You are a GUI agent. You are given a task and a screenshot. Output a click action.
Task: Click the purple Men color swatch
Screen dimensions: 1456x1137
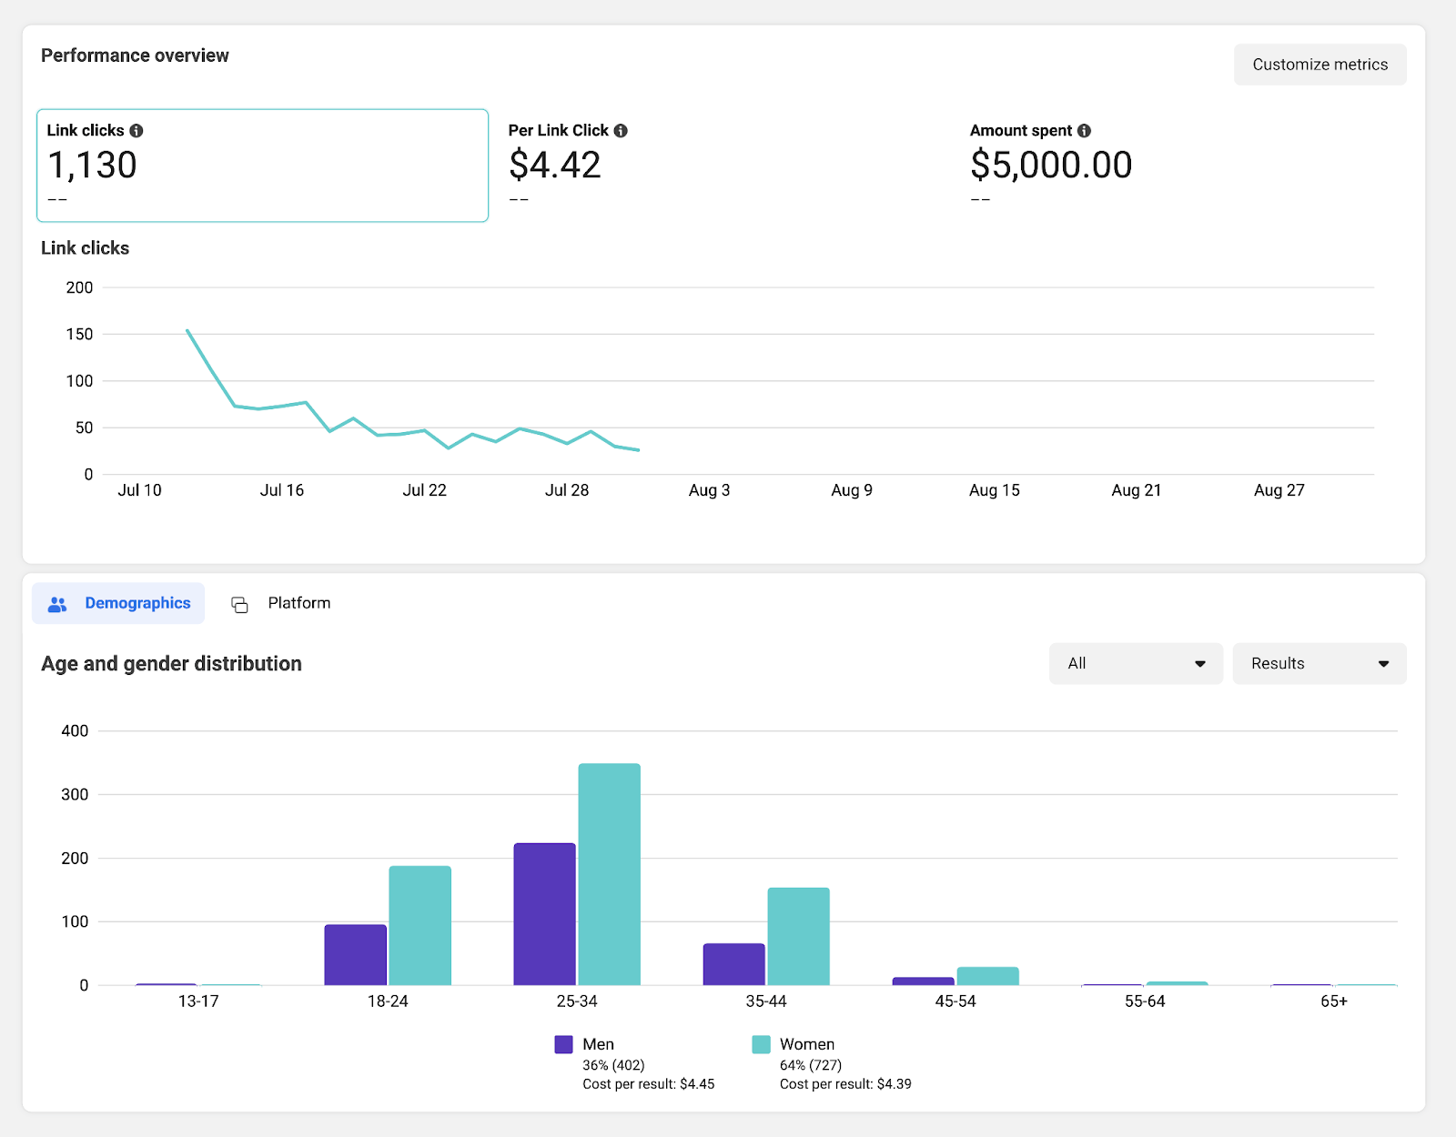[563, 1044]
